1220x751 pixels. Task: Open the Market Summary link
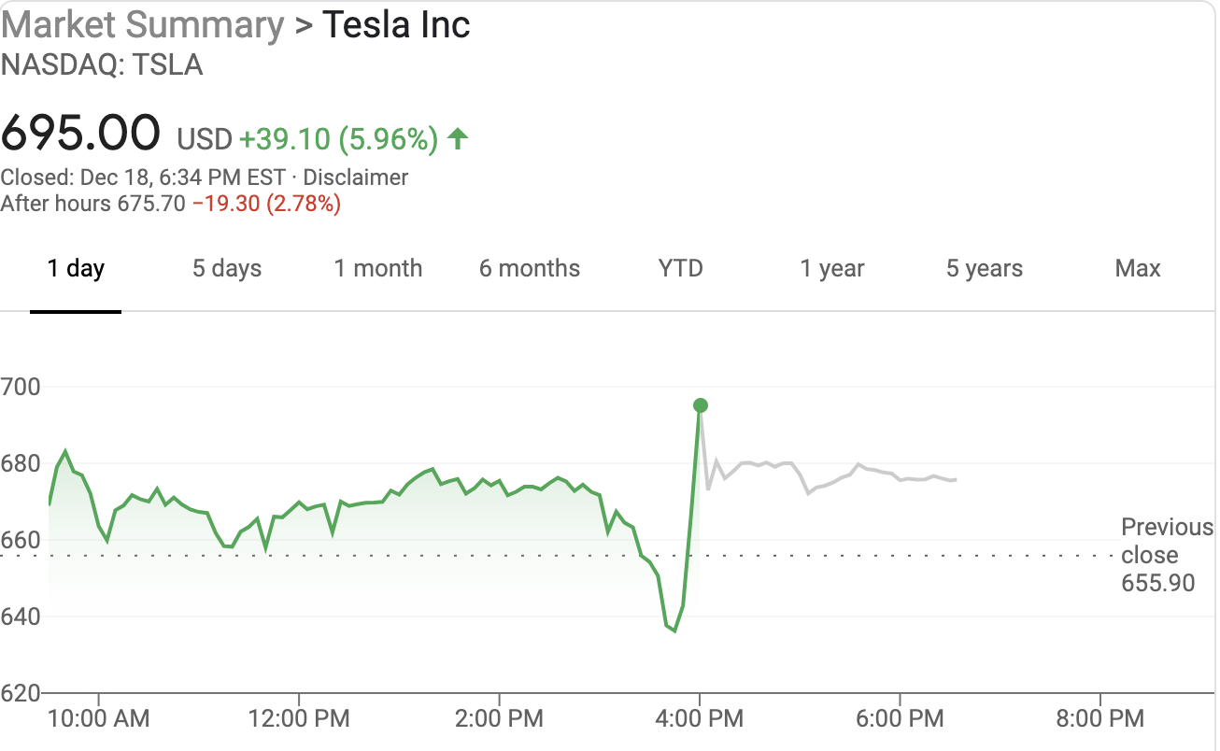[x=142, y=25]
